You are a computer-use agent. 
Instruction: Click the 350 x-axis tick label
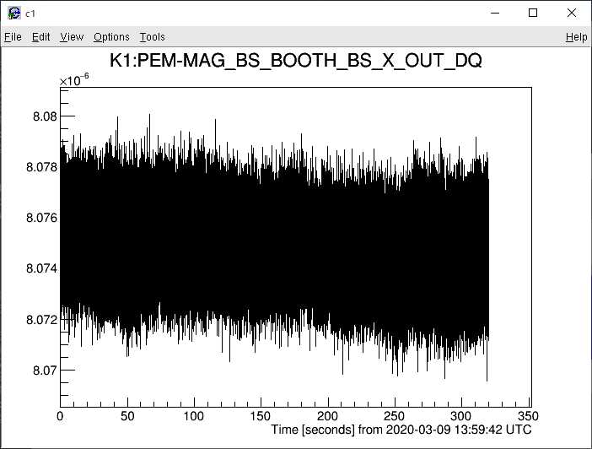point(528,416)
